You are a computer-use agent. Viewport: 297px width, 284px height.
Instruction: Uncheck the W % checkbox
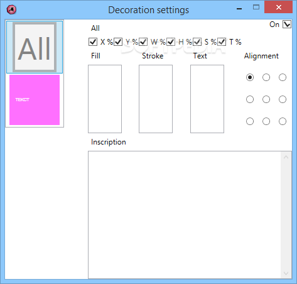(x=143, y=41)
